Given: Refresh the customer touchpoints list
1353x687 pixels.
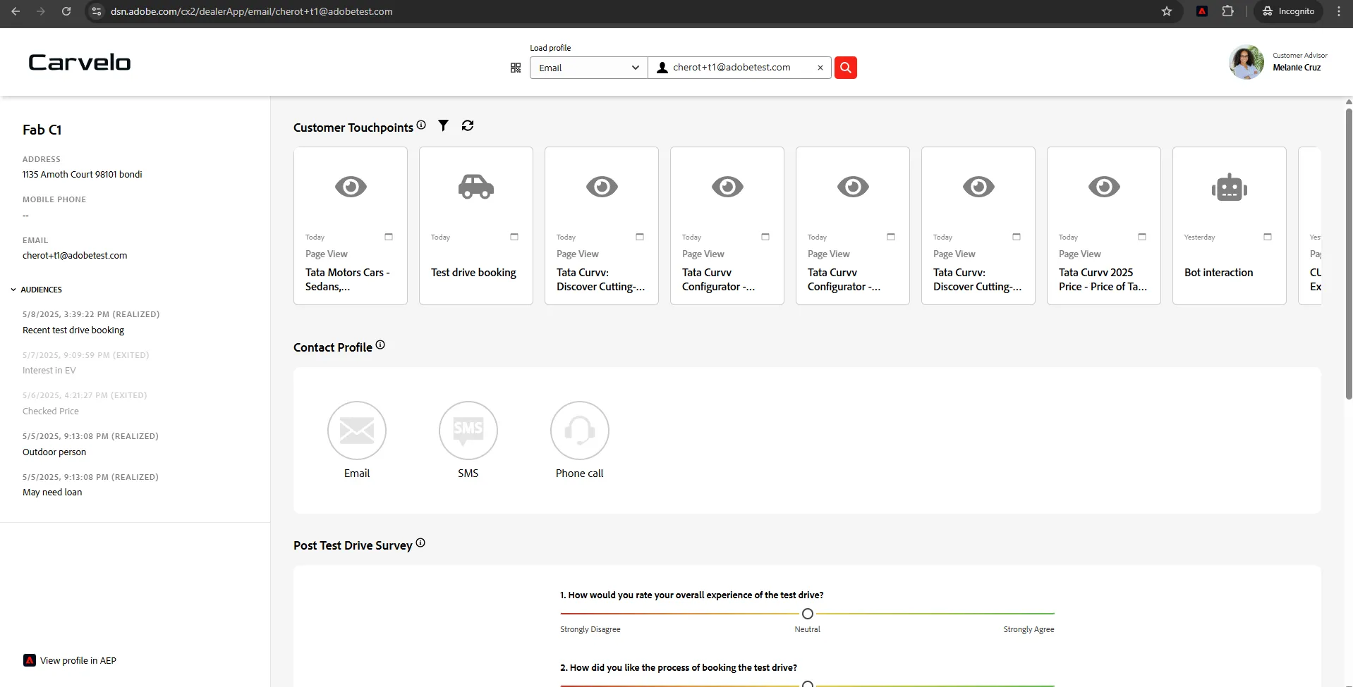Looking at the screenshot, I should click(468, 125).
